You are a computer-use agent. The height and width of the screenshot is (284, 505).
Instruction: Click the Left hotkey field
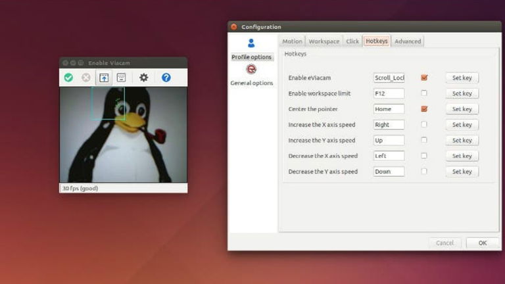tap(389, 156)
